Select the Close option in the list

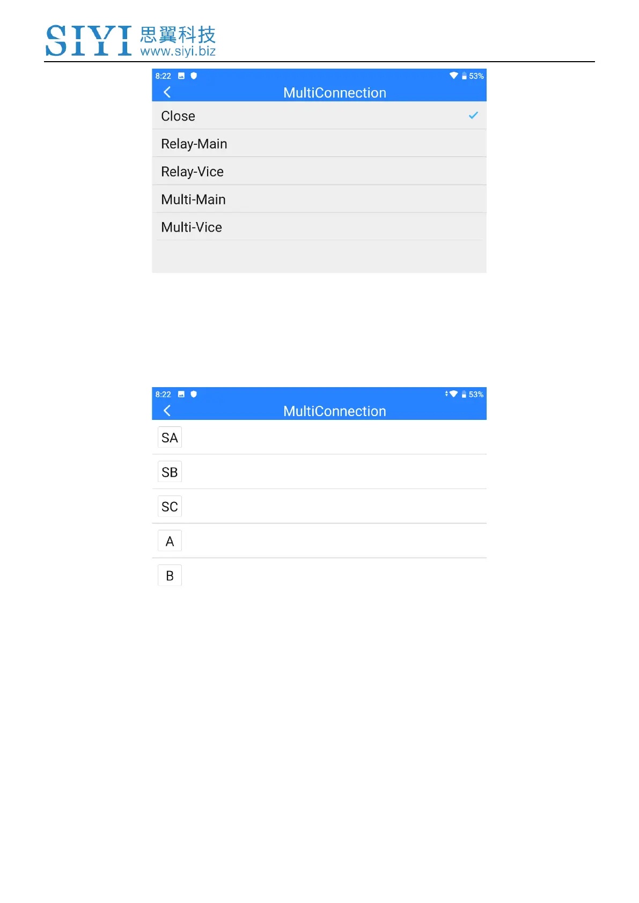[x=178, y=116]
